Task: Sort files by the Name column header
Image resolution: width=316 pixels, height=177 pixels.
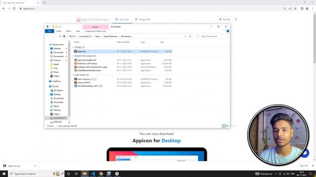Action: click(x=77, y=42)
